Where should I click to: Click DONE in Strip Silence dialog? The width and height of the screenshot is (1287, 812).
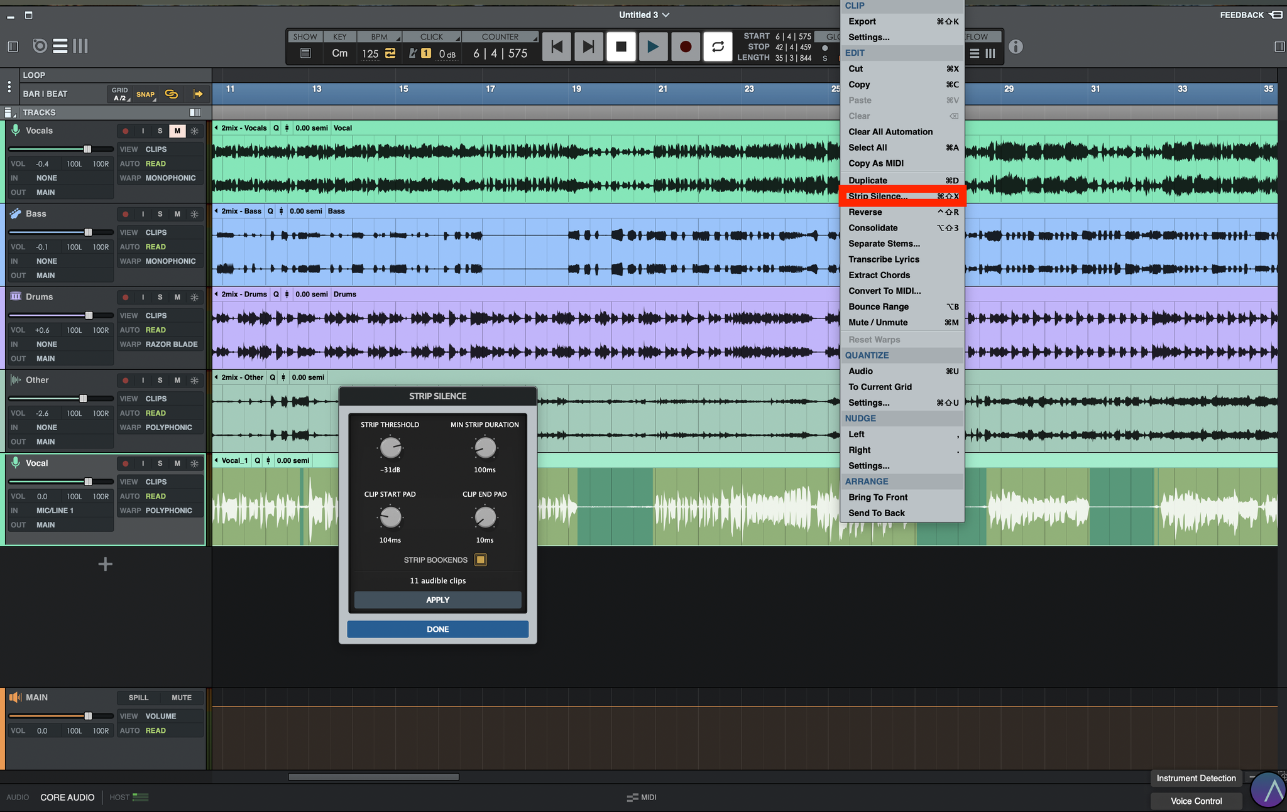pos(438,629)
